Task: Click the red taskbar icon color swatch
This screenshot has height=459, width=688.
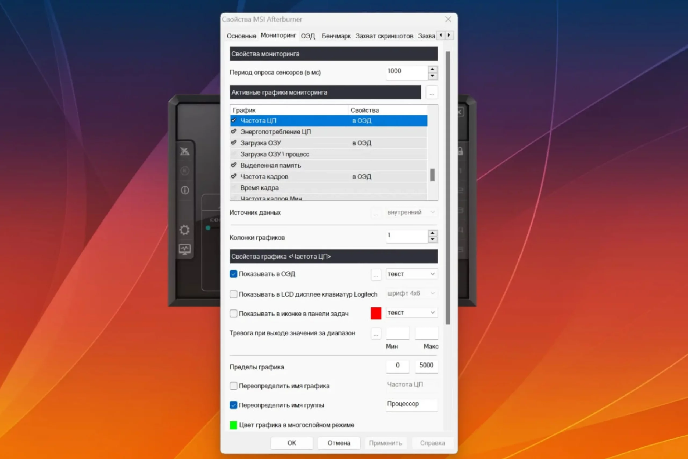Action: click(376, 313)
